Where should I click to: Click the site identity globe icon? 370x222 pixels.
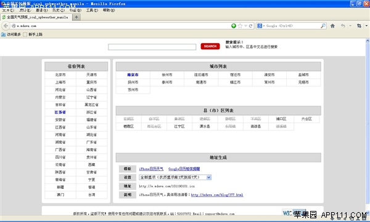coord(14,26)
